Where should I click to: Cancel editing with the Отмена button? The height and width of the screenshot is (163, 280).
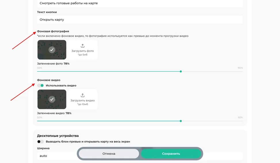click(109, 154)
